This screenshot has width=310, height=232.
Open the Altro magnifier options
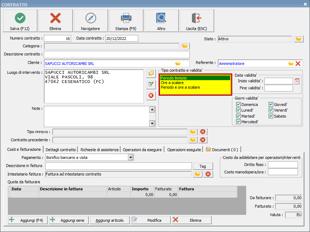[161, 21]
